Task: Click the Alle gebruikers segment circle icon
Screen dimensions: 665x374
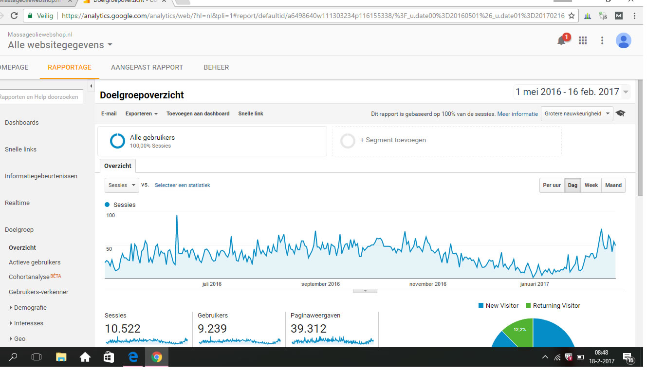Action: click(118, 141)
